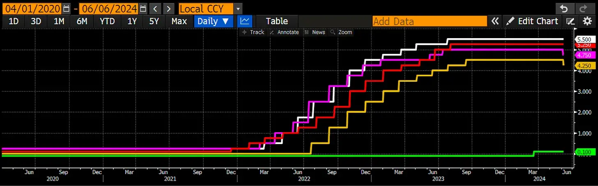Click the undo arrow icon
This screenshot has height=186, width=598.
pyautogui.click(x=563, y=8)
